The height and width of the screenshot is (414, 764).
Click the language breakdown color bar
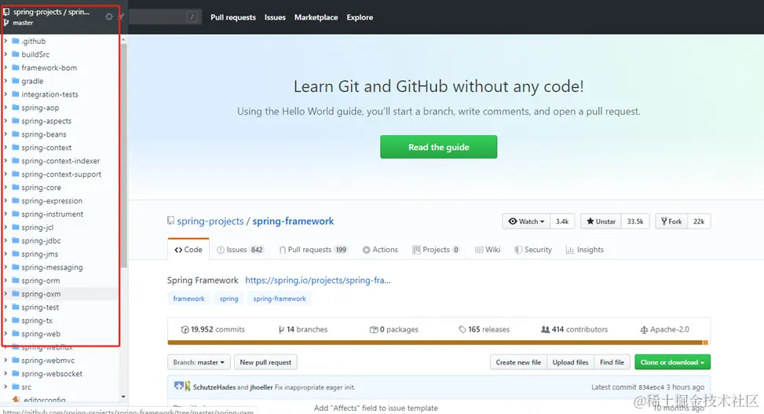click(438, 343)
